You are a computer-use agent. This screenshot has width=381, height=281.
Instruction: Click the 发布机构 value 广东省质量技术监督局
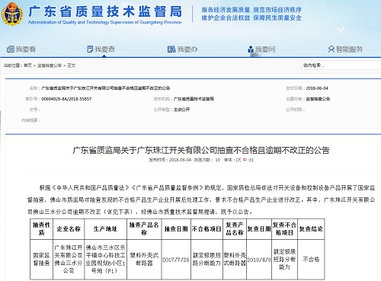(194, 99)
